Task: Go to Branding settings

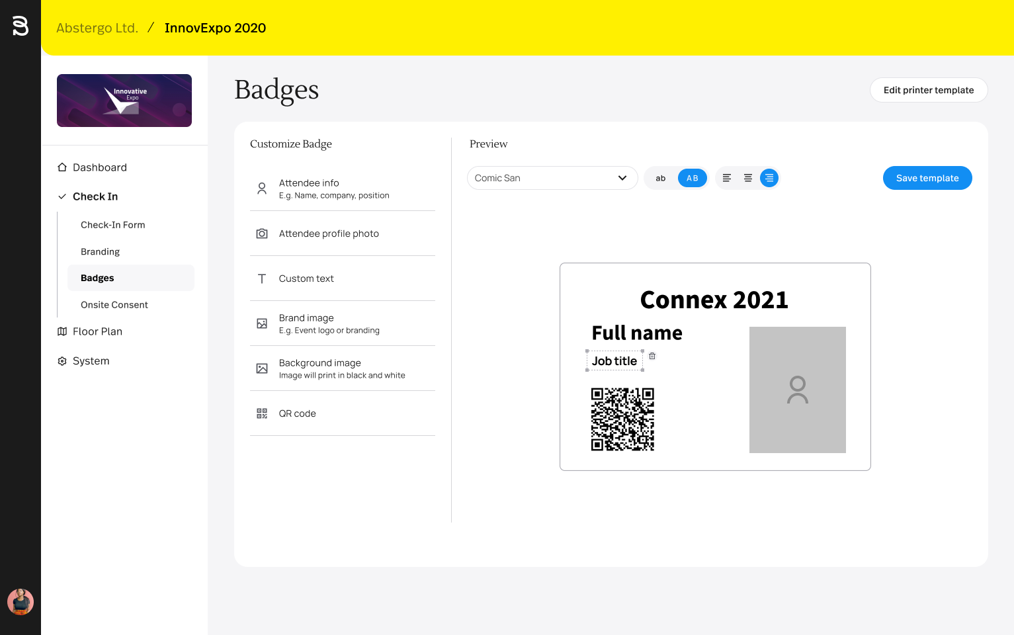Action: 101,252
